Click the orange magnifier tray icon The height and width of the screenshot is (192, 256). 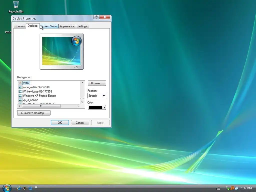point(232,188)
